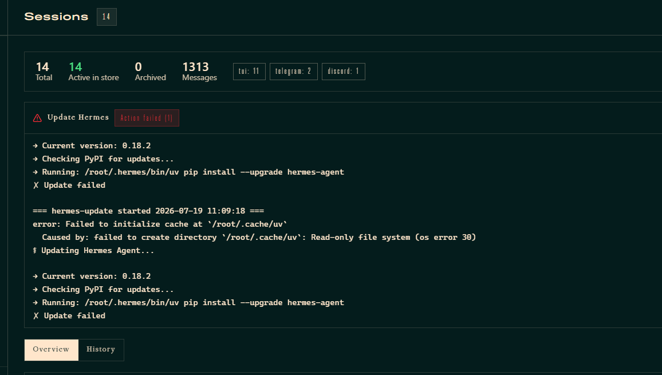Click the Sessions page heading
The width and height of the screenshot is (662, 375).
56,17
